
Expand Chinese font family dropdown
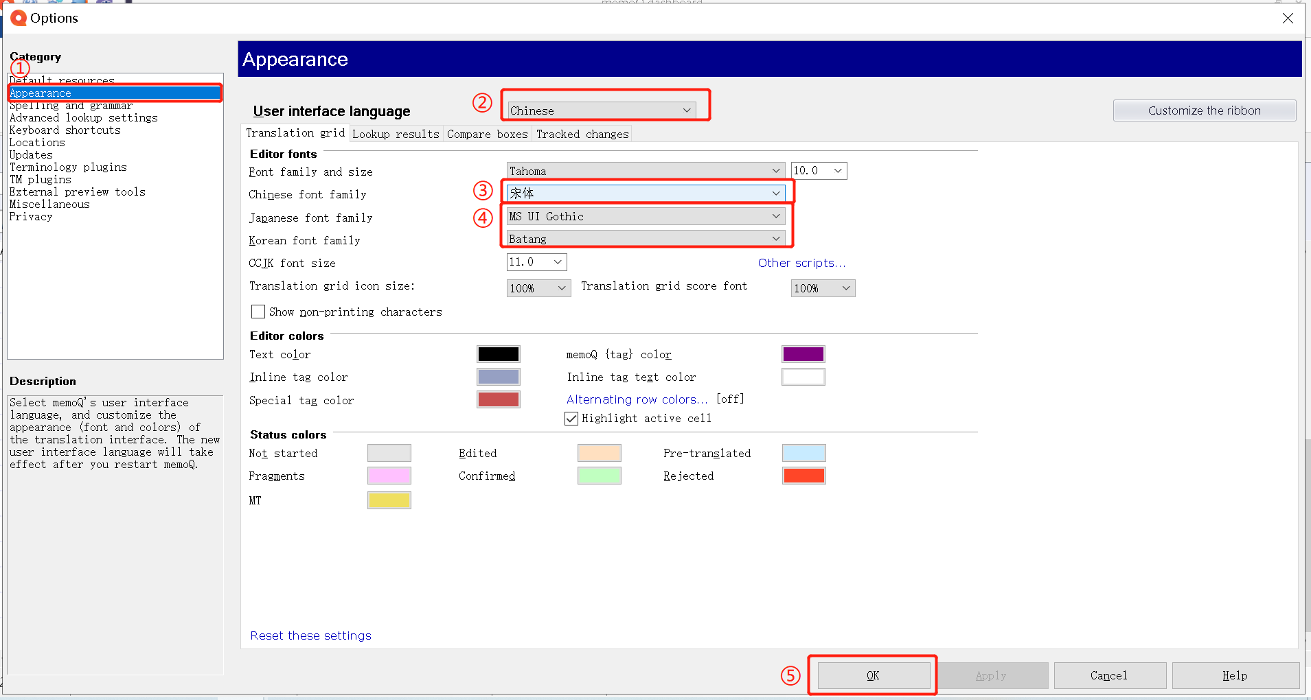646,194
